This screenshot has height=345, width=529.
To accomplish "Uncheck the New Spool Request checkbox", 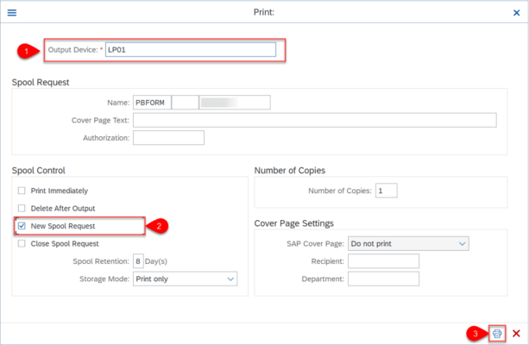I will click(x=22, y=226).
